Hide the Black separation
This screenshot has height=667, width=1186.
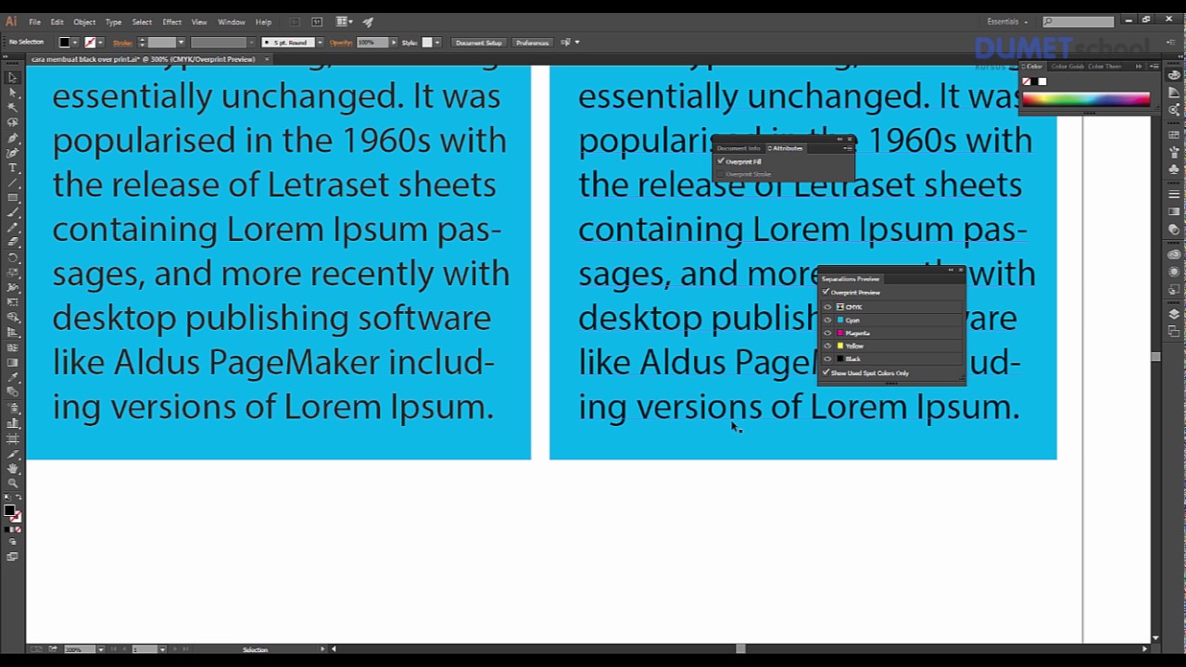[x=827, y=359]
